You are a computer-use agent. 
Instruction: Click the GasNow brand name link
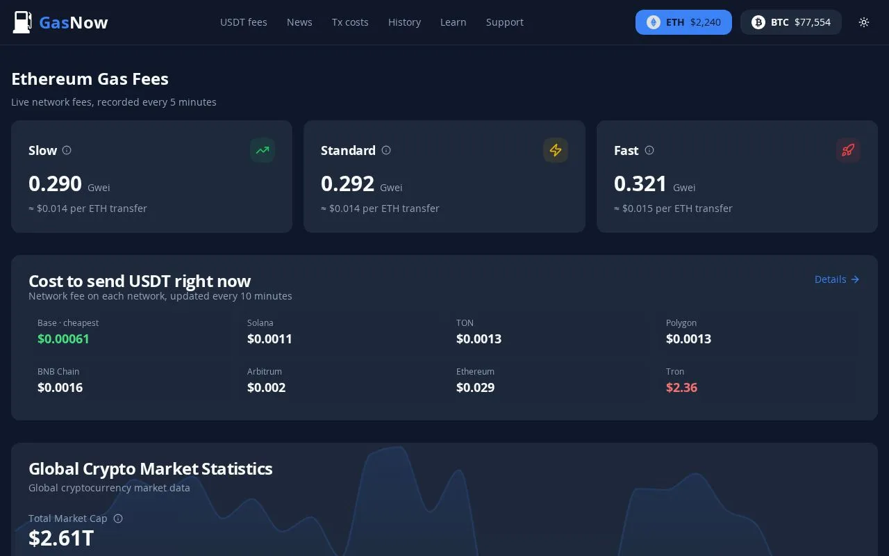74,22
